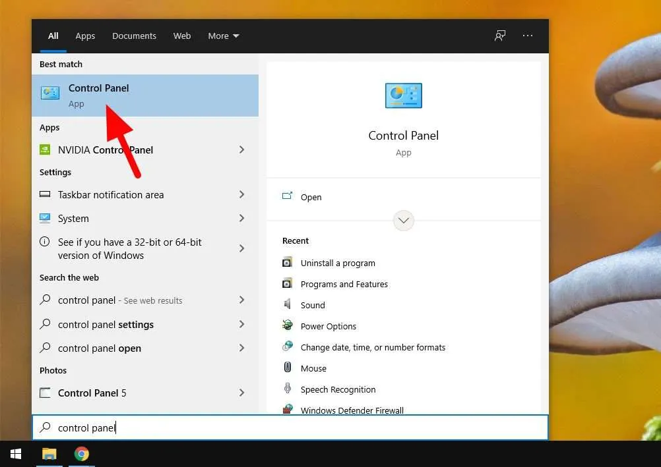Click the Open icon in preview pane
The width and height of the screenshot is (661, 467).
pyautogui.click(x=287, y=196)
